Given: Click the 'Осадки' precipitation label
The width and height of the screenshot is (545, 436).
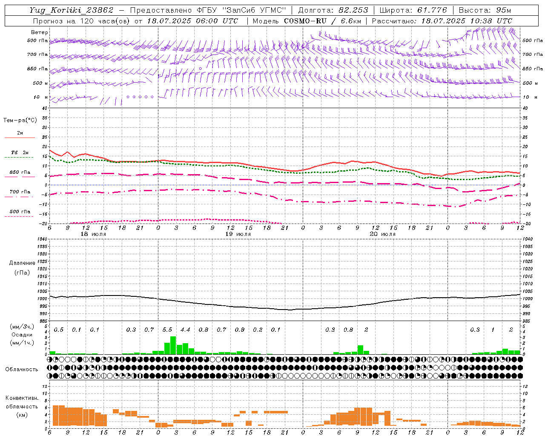Looking at the screenshot, I should 21,335.
